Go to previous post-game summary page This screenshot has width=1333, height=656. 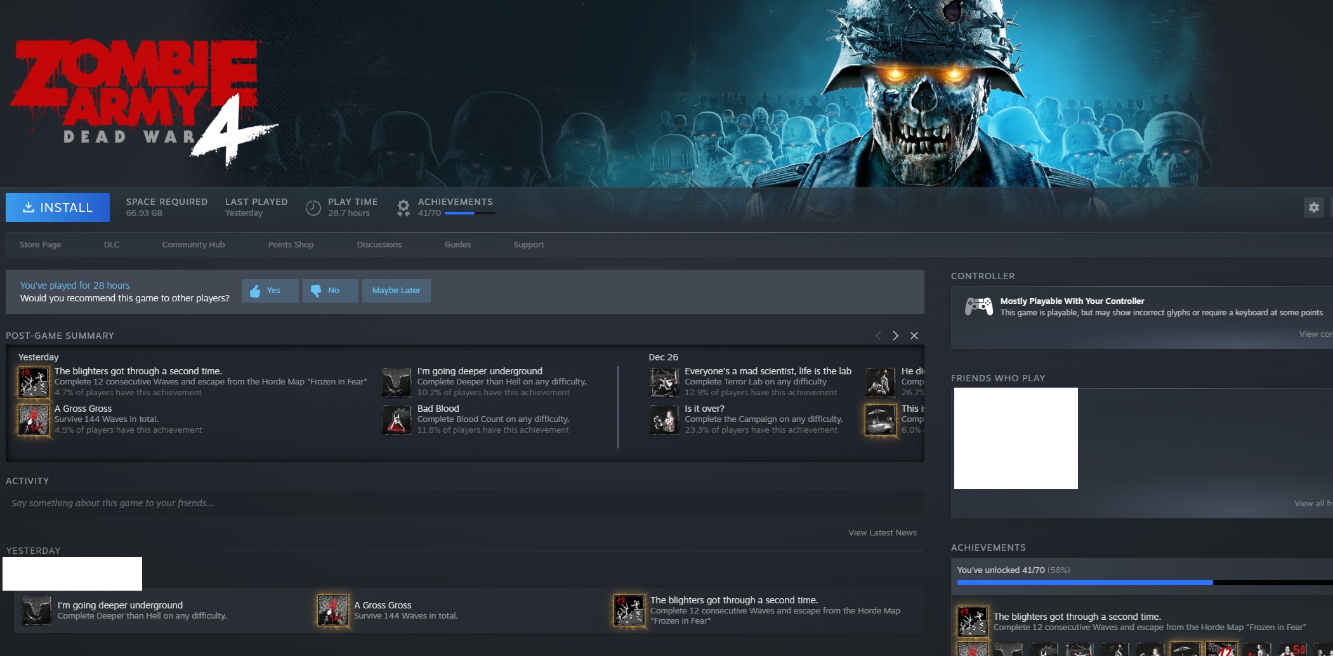click(878, 336)
